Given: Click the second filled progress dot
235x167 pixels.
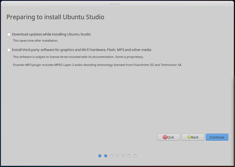Looking at the screenshot, I should pyautogui.click(x=106, y=156).
